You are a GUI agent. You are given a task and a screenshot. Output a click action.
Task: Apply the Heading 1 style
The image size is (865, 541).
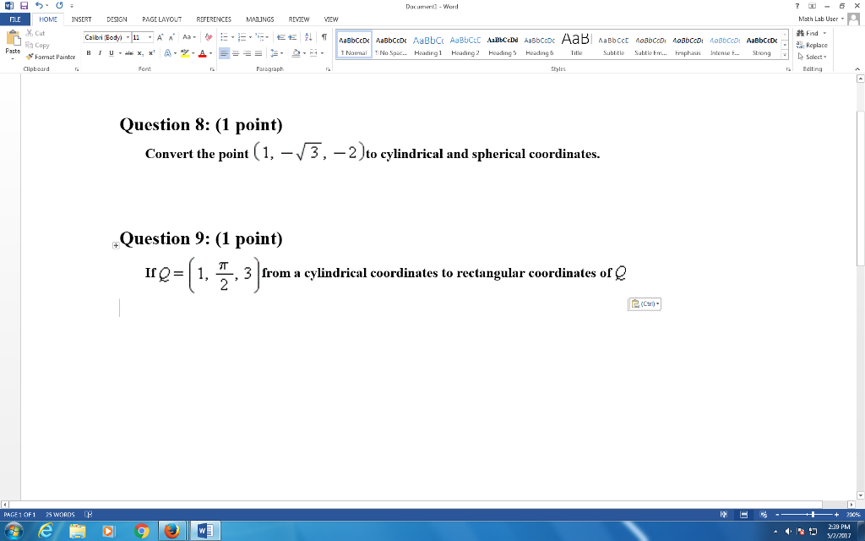click(427, 45)
